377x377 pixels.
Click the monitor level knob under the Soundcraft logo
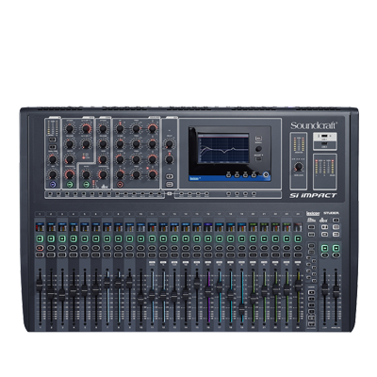point(299,167)
